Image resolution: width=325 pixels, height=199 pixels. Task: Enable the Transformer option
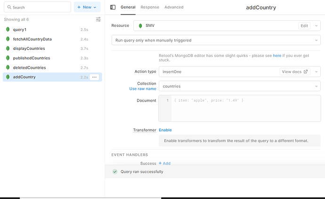(165, 130)
